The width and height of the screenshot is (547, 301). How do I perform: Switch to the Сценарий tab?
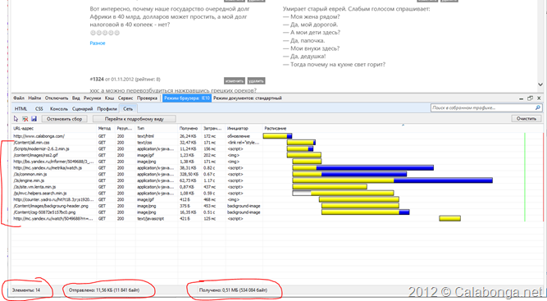(x=82, y=109)
